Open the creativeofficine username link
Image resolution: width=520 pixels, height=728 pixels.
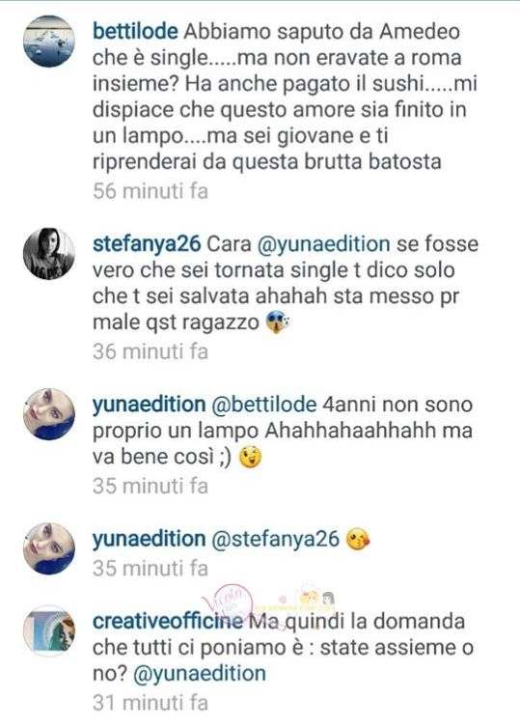[x=168, y=621]
